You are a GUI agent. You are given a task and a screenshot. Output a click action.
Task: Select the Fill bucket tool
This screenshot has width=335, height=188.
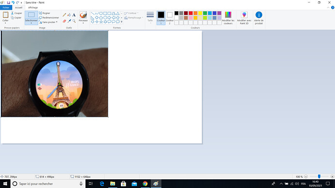coord(69,15)
